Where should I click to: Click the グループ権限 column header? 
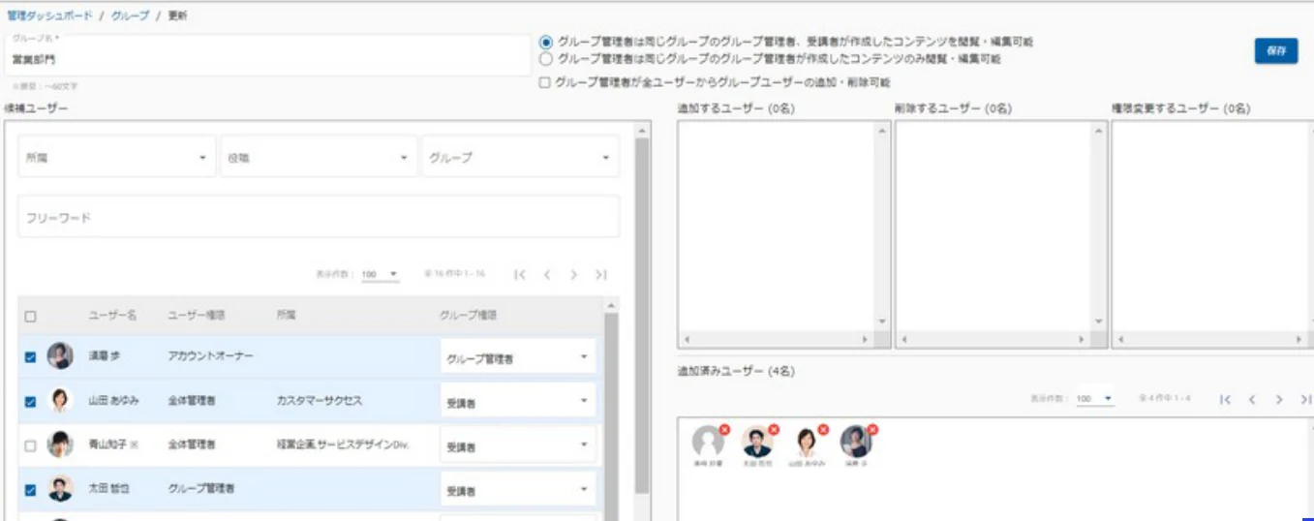tap(469, 316)
